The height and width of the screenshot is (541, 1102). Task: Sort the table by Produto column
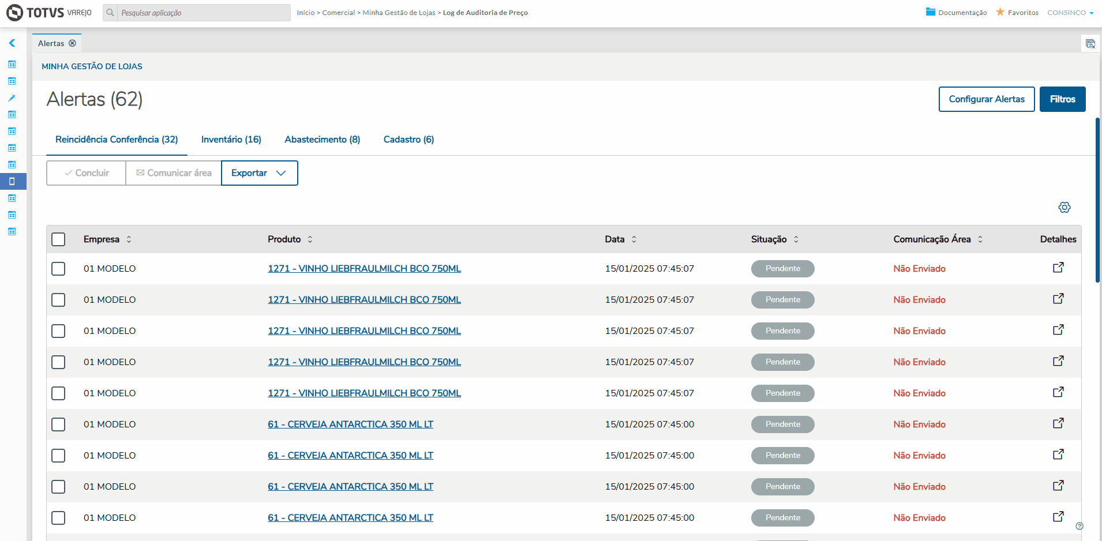click(x=310, y=239)
